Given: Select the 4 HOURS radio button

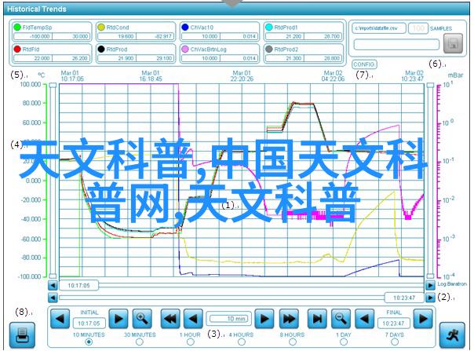Looking at the screenshot, I should [x=242, y=342].
